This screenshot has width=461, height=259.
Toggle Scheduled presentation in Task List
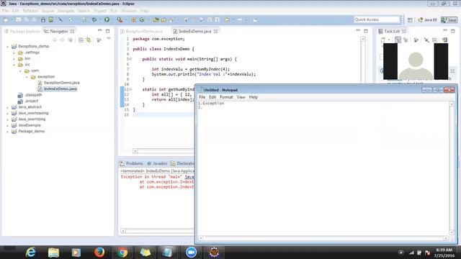coord(406,40)
